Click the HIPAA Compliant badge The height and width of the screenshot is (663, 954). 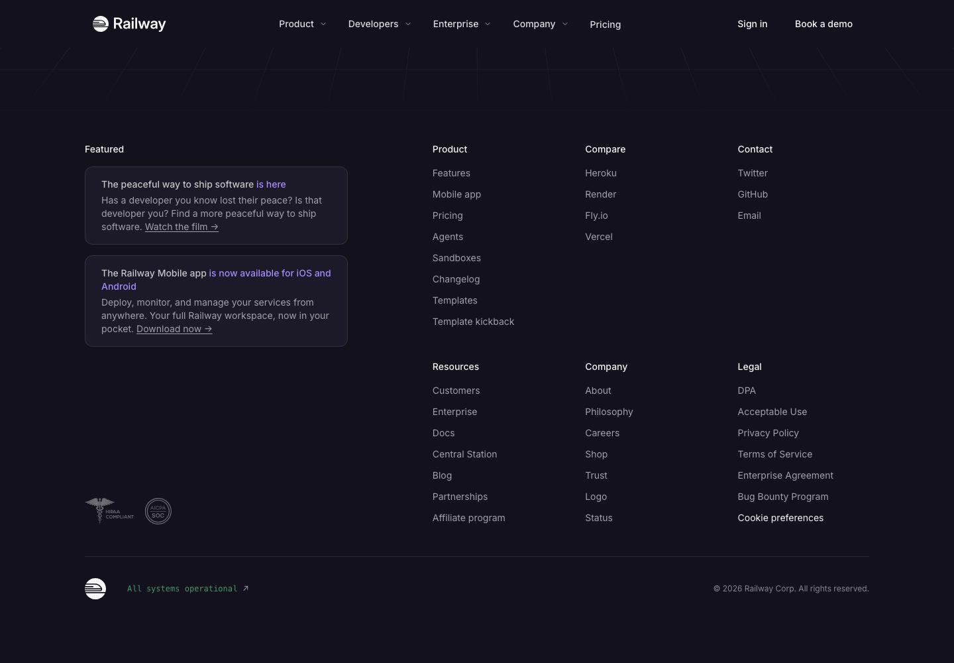(x=110, y=511)
